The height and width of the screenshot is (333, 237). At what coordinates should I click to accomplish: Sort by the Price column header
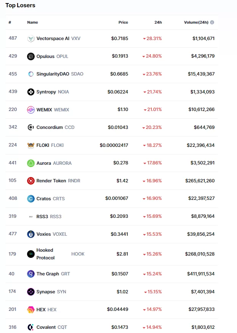[123, 22]
